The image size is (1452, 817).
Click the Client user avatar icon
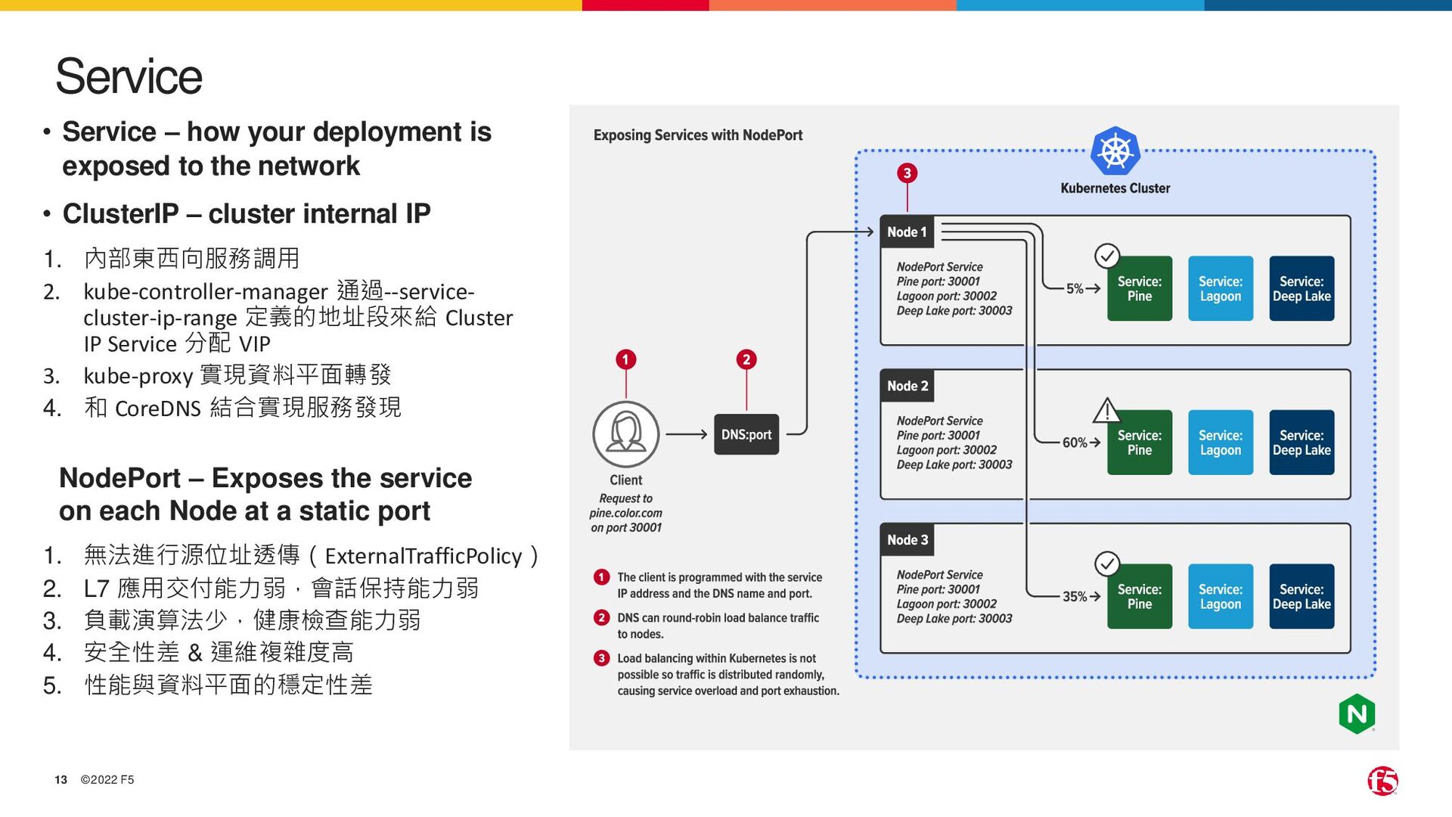pos(625,434)
